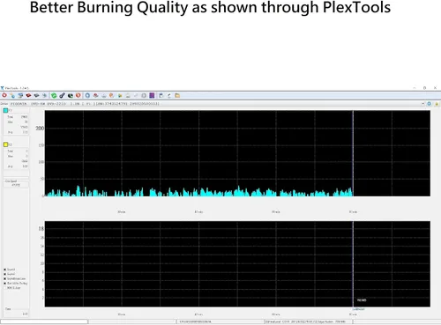The image size is (441, 325).
Task: Click the vertical position marker in upper graph
Action: tap(353, 153)
